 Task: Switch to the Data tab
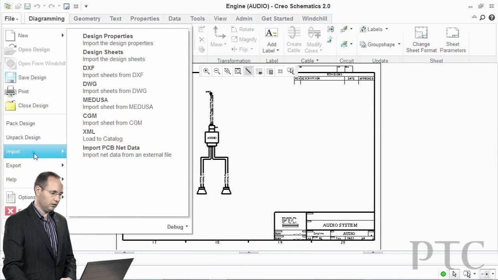pyautogui.click(x=175, y=18)
